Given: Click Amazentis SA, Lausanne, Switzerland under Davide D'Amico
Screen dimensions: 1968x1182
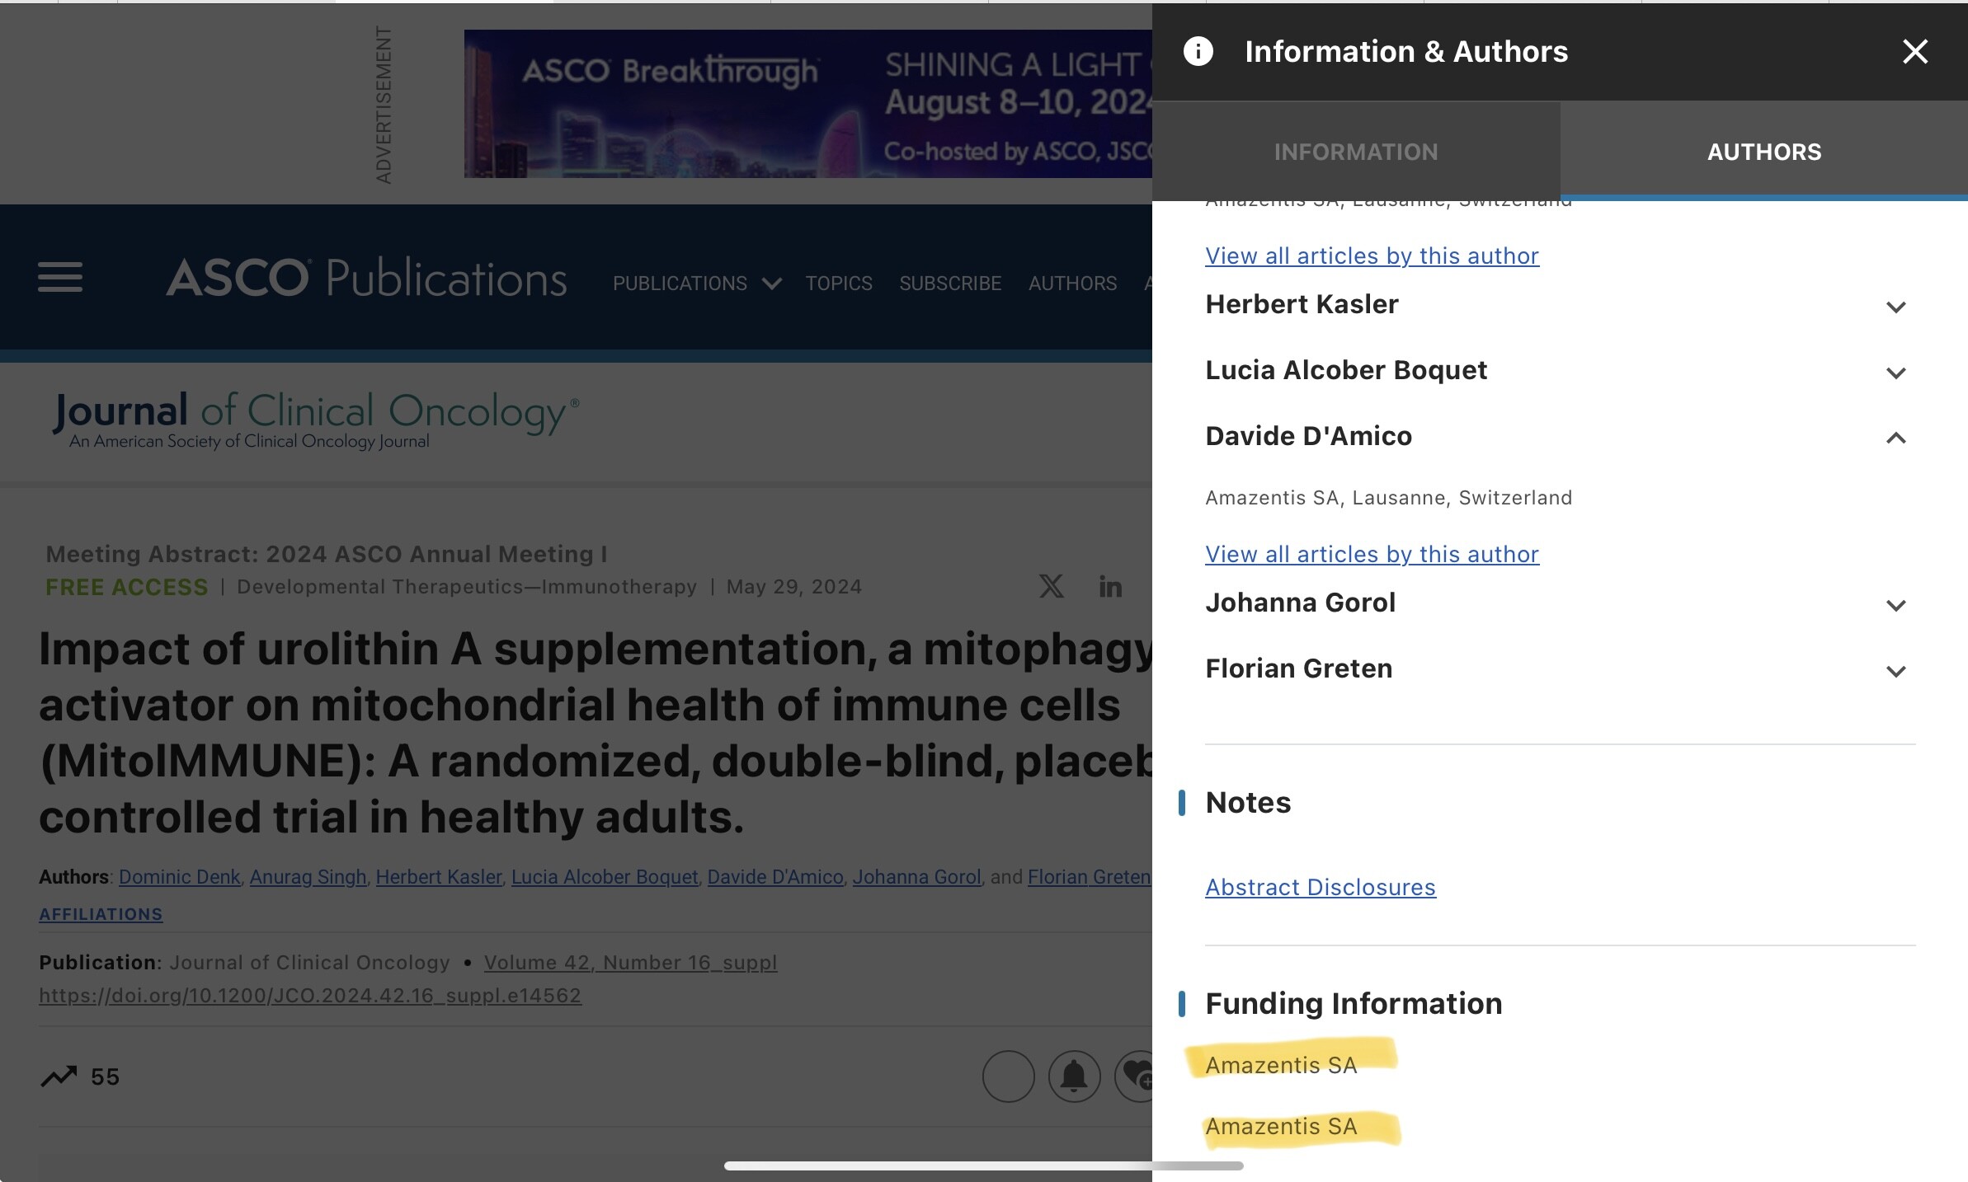Looking at the screenshot, I should click(1388, 498).
